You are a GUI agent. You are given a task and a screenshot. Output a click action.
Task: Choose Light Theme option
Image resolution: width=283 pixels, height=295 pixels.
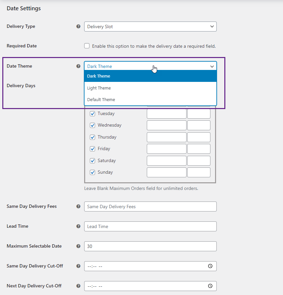tap(150, 88)
